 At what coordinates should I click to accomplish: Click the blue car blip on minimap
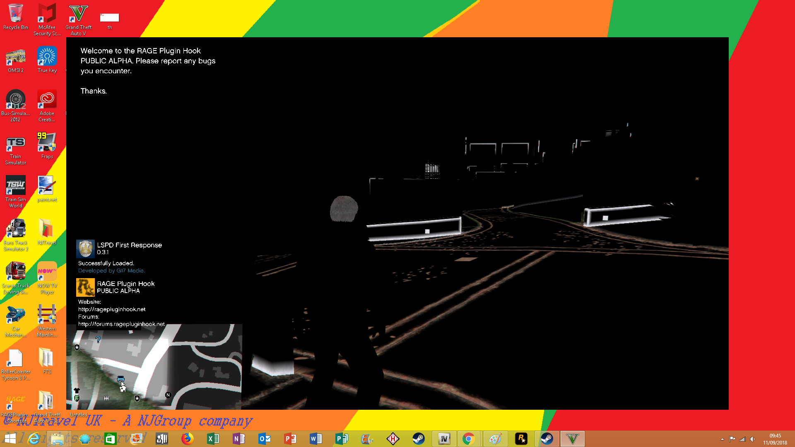(120, 379)
